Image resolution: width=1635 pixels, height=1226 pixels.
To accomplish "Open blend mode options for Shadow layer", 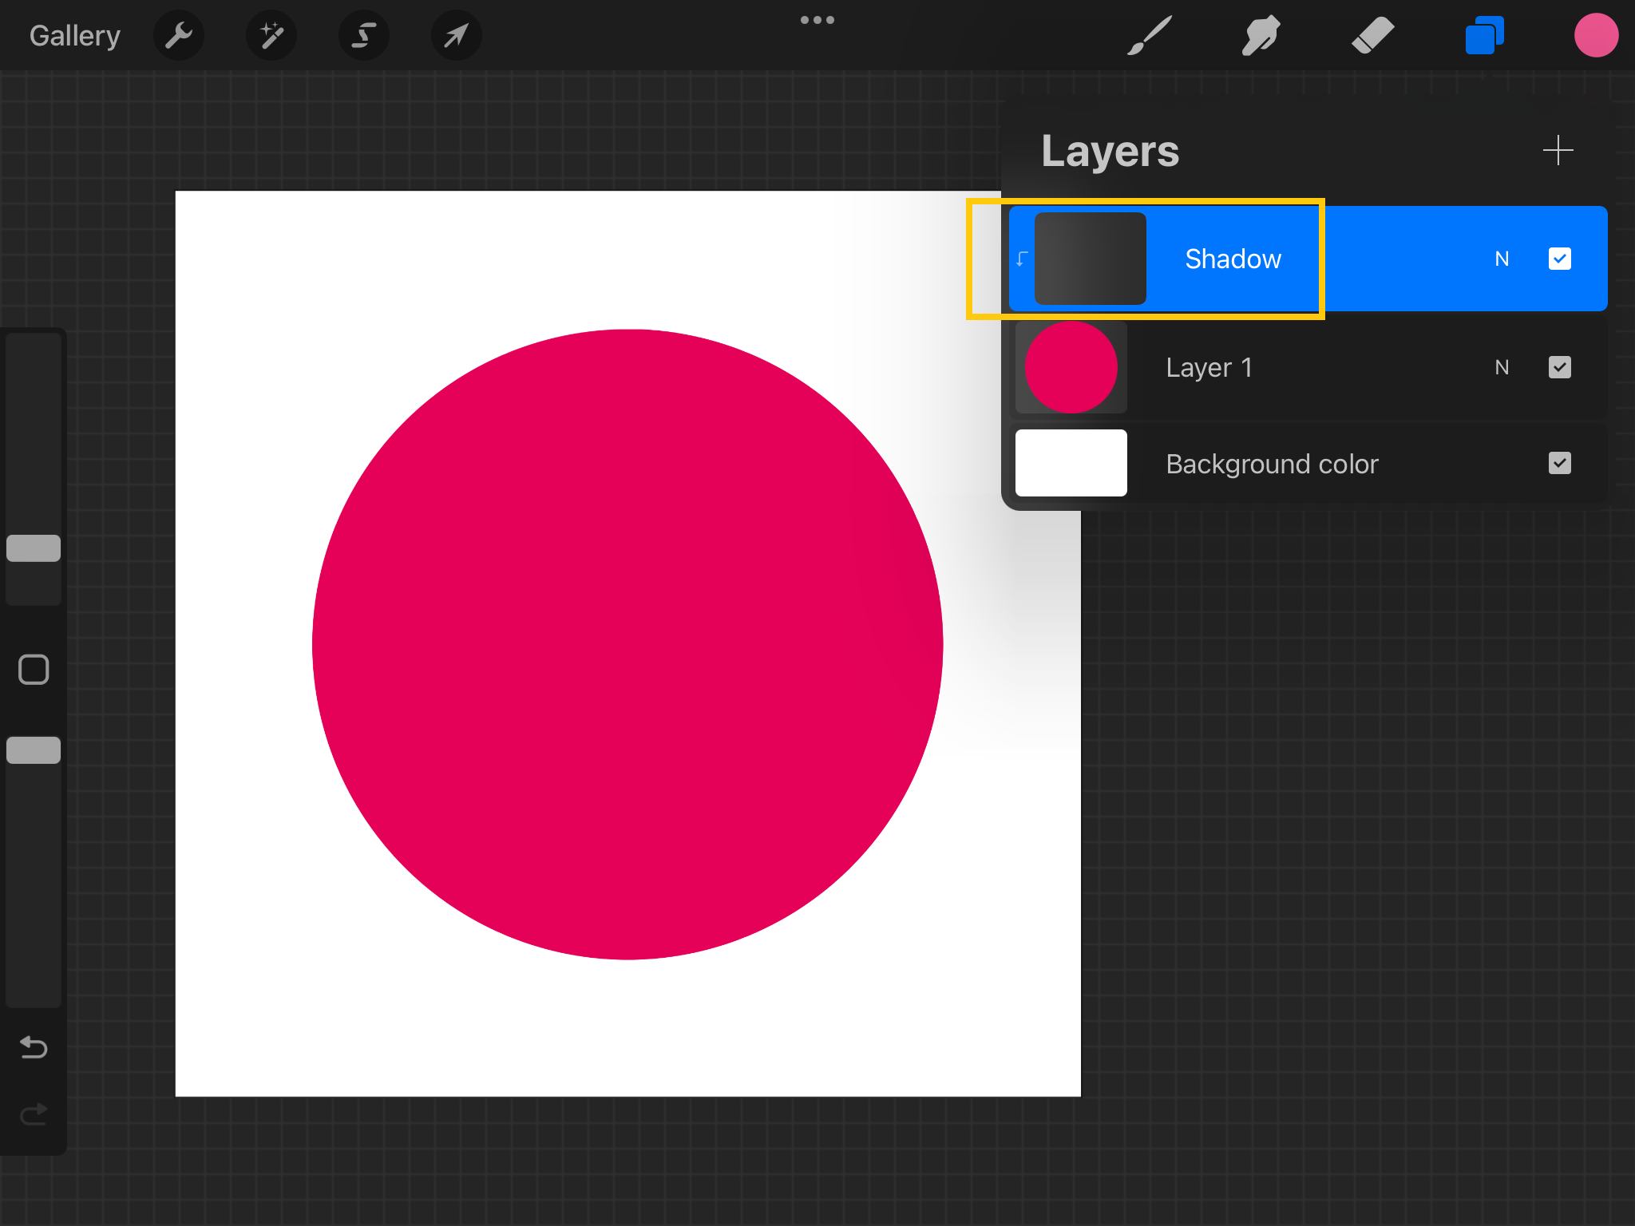I will point(1502,259).
